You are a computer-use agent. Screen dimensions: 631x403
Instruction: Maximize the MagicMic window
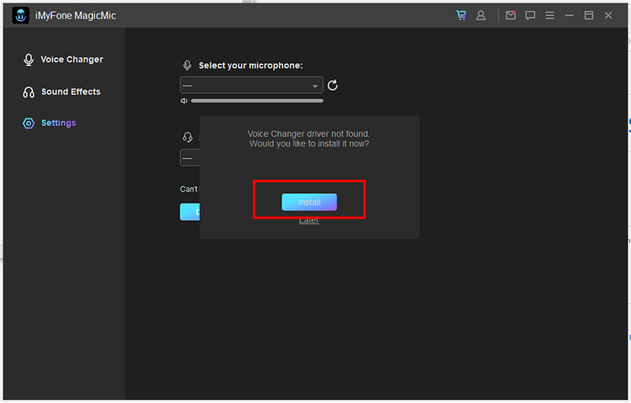[x=588, y=15]
